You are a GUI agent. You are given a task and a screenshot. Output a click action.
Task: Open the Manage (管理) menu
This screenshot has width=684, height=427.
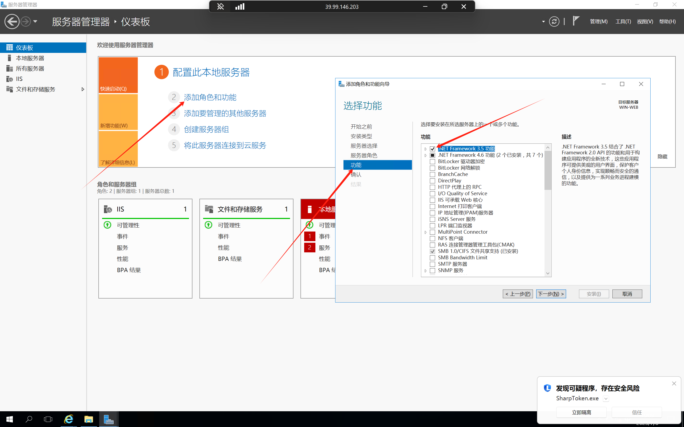tap(598, 21)
